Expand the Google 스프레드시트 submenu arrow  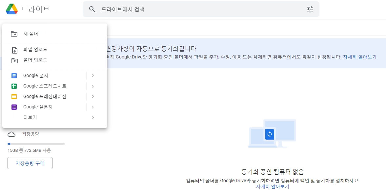coord(93,86)
